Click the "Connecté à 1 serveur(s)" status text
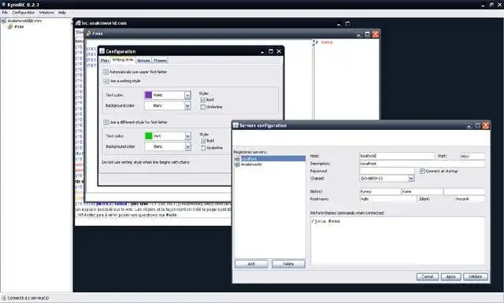 (x=28, y=298)
